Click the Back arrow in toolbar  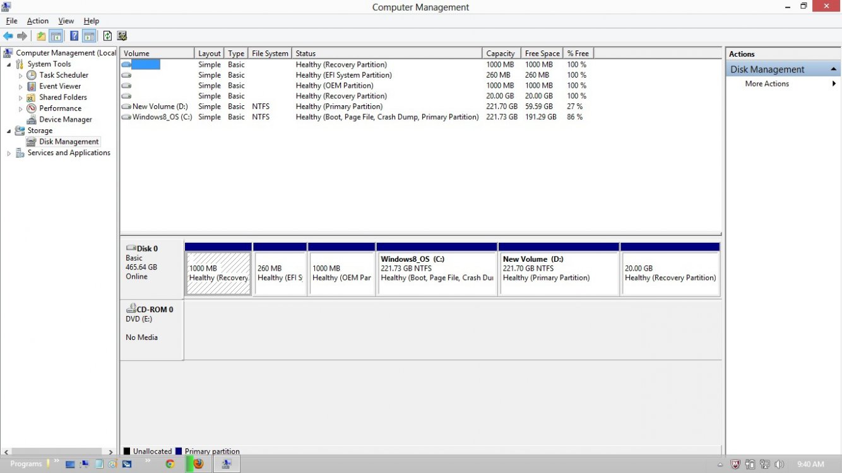pyautogui.click(x=8, y=36)
